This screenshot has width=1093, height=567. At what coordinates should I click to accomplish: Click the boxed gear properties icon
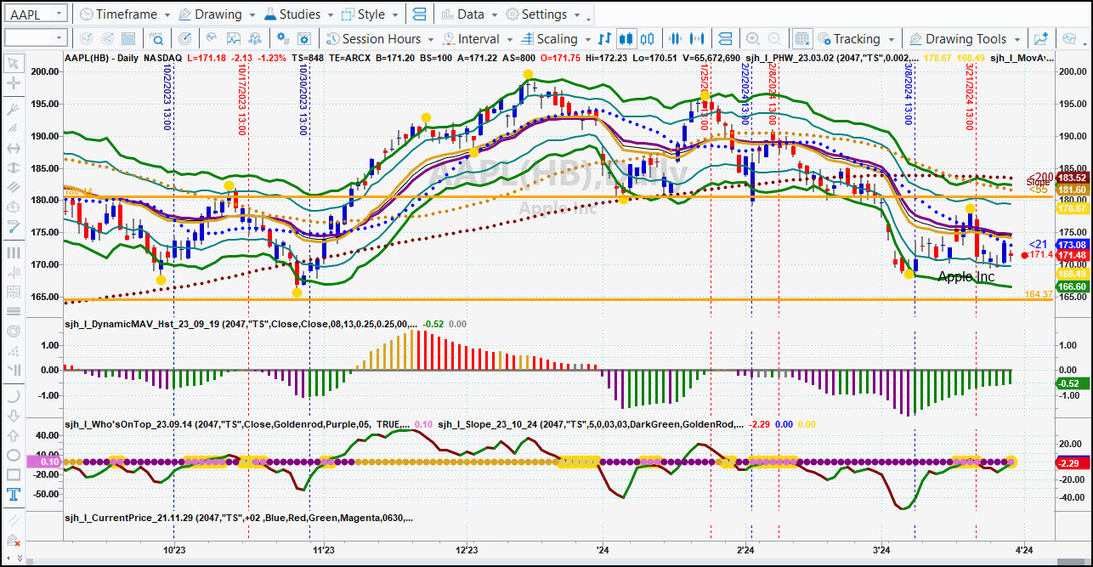(305, 39)
